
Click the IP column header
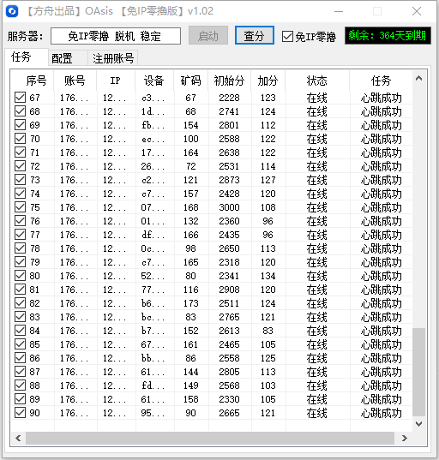[x=116, y=81]
